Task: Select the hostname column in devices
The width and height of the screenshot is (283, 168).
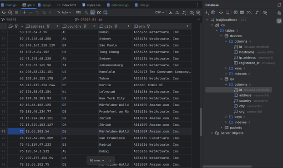Action: point(247,52)
